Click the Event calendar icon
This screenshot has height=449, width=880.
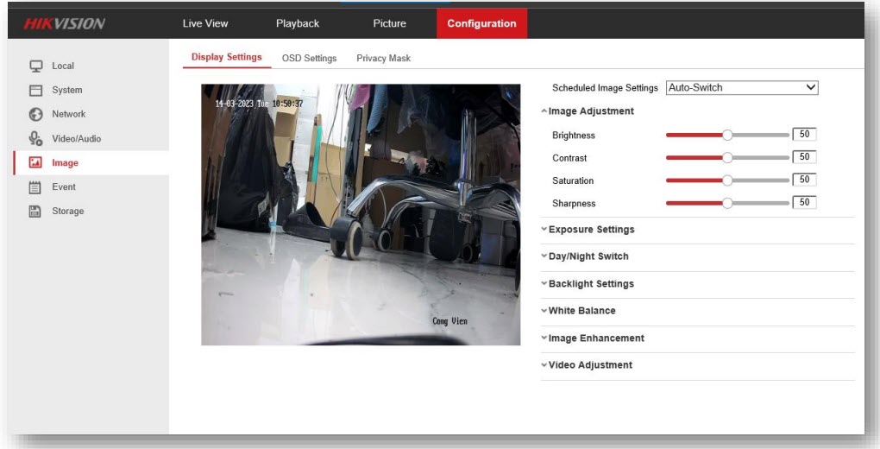click(36, 187)
